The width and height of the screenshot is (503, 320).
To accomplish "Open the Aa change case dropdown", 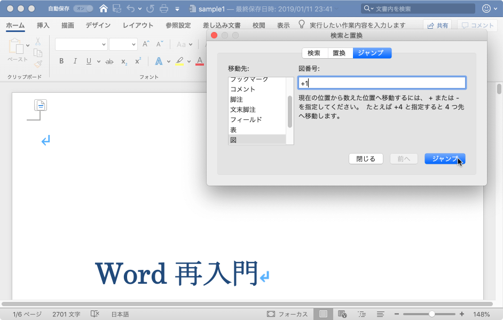I will (x=184, y=44).
